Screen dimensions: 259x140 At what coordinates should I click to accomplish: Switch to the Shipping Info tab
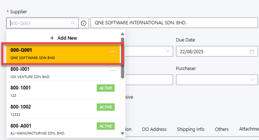tap(191, 129)
